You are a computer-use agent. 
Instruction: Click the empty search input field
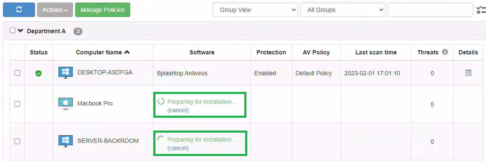[430, 10]
